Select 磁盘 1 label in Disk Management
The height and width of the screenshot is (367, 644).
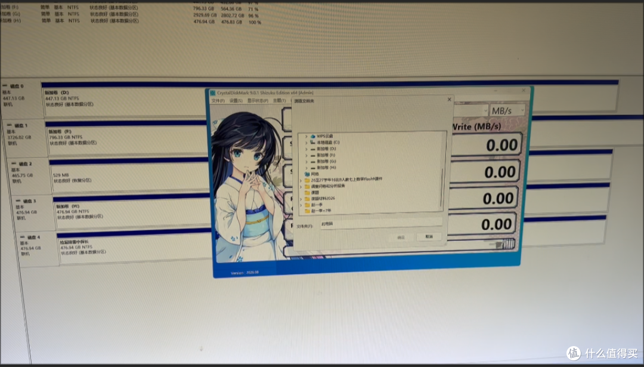[x=20, y=125]
